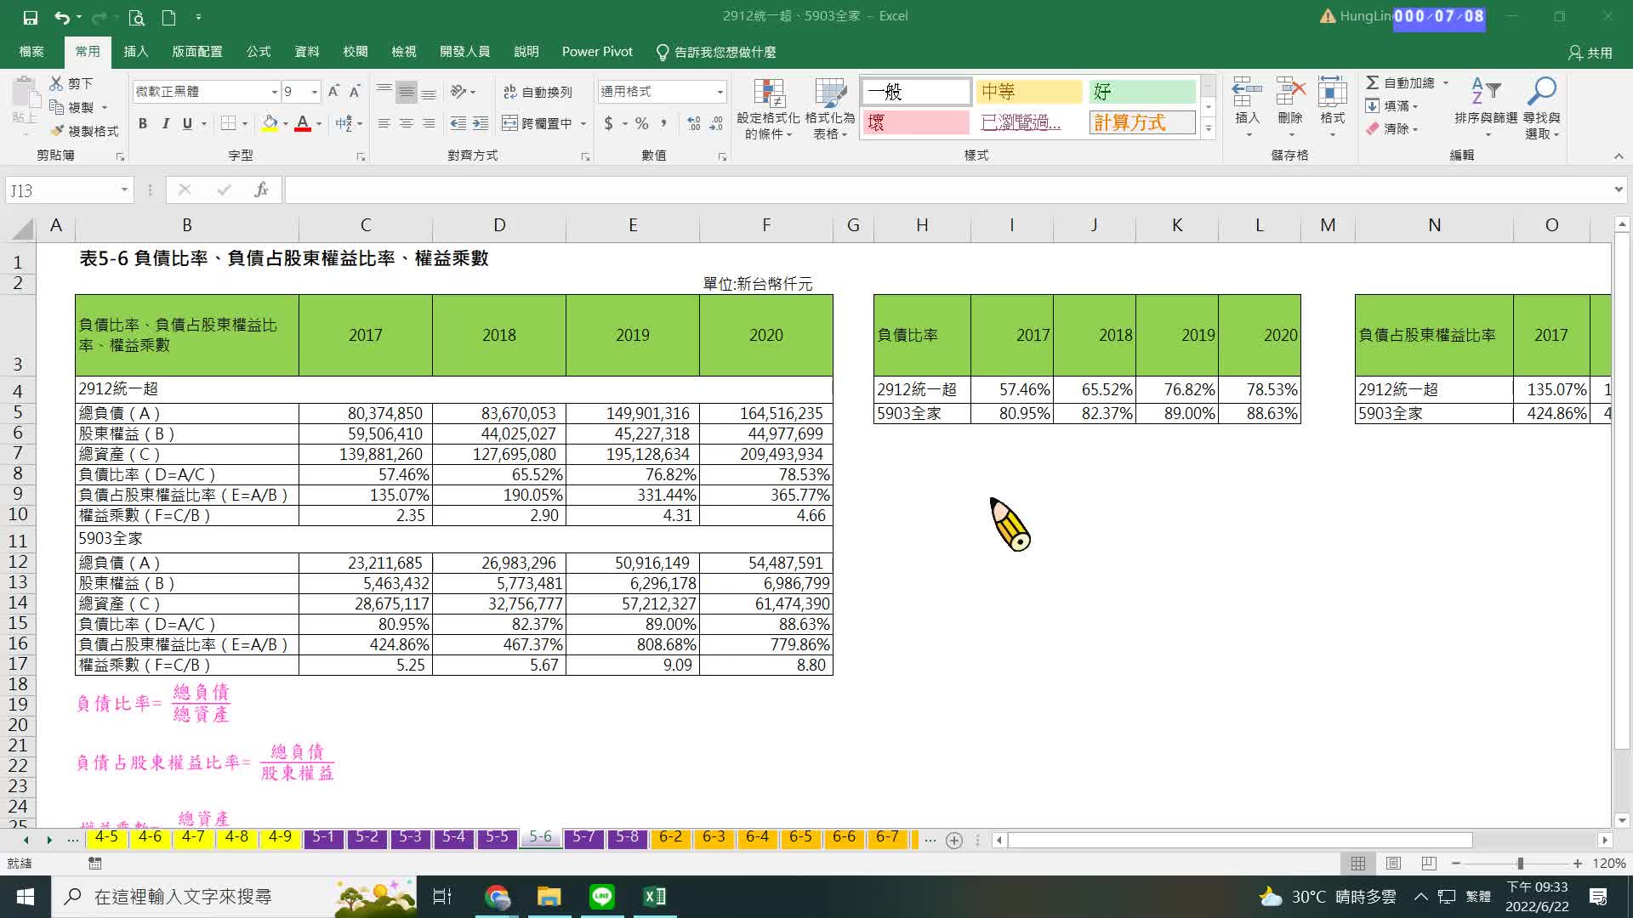Viewport: 1633px width, 918px height.
Task: Click AutoSum (自動加總)
Action: [1401, 82]
